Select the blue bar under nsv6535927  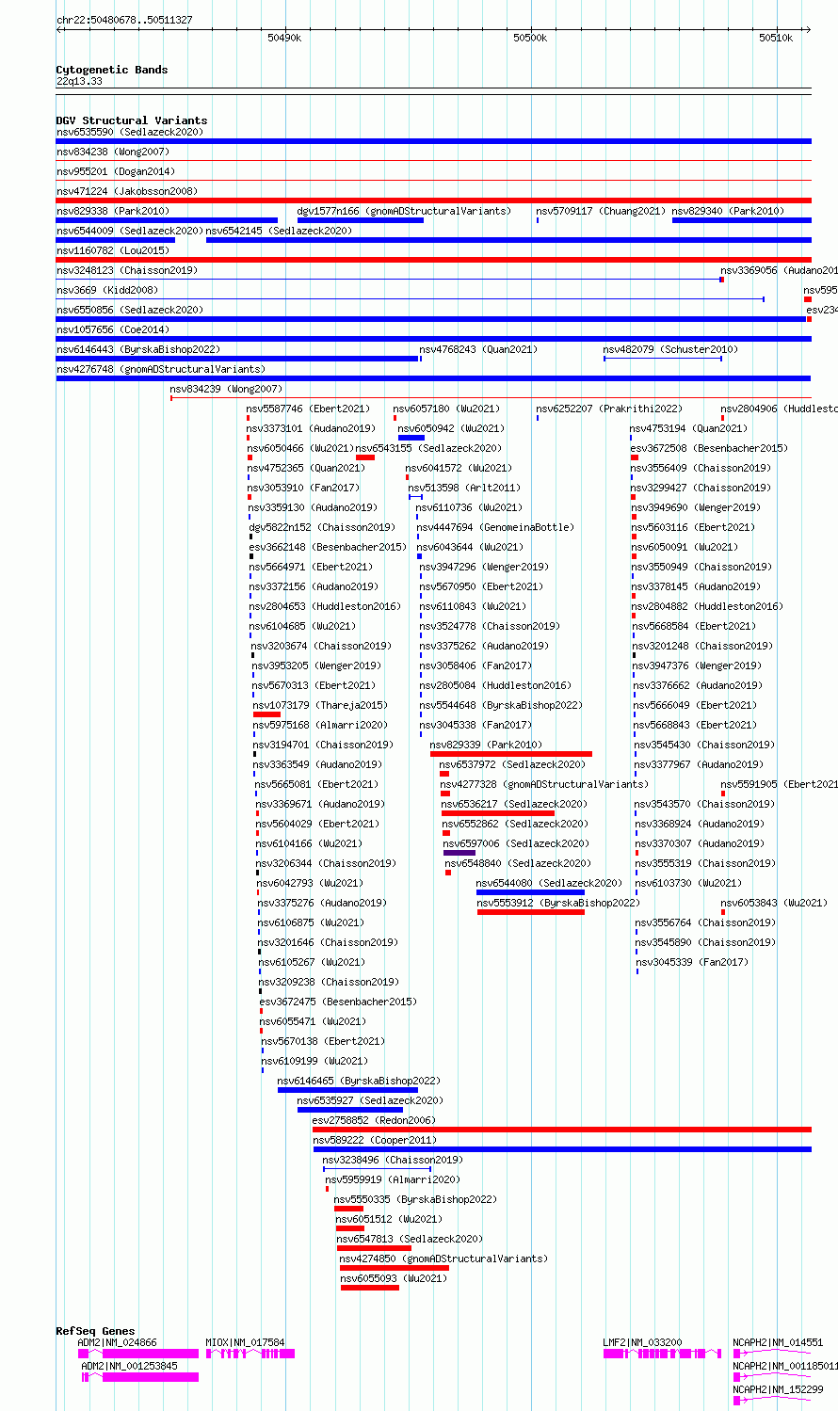[x=350, y=1110]
